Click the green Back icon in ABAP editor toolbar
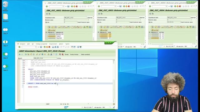Viewport: 200px width, 112px height. [45, 47]
